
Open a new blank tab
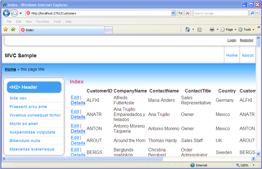click(108, 30)
